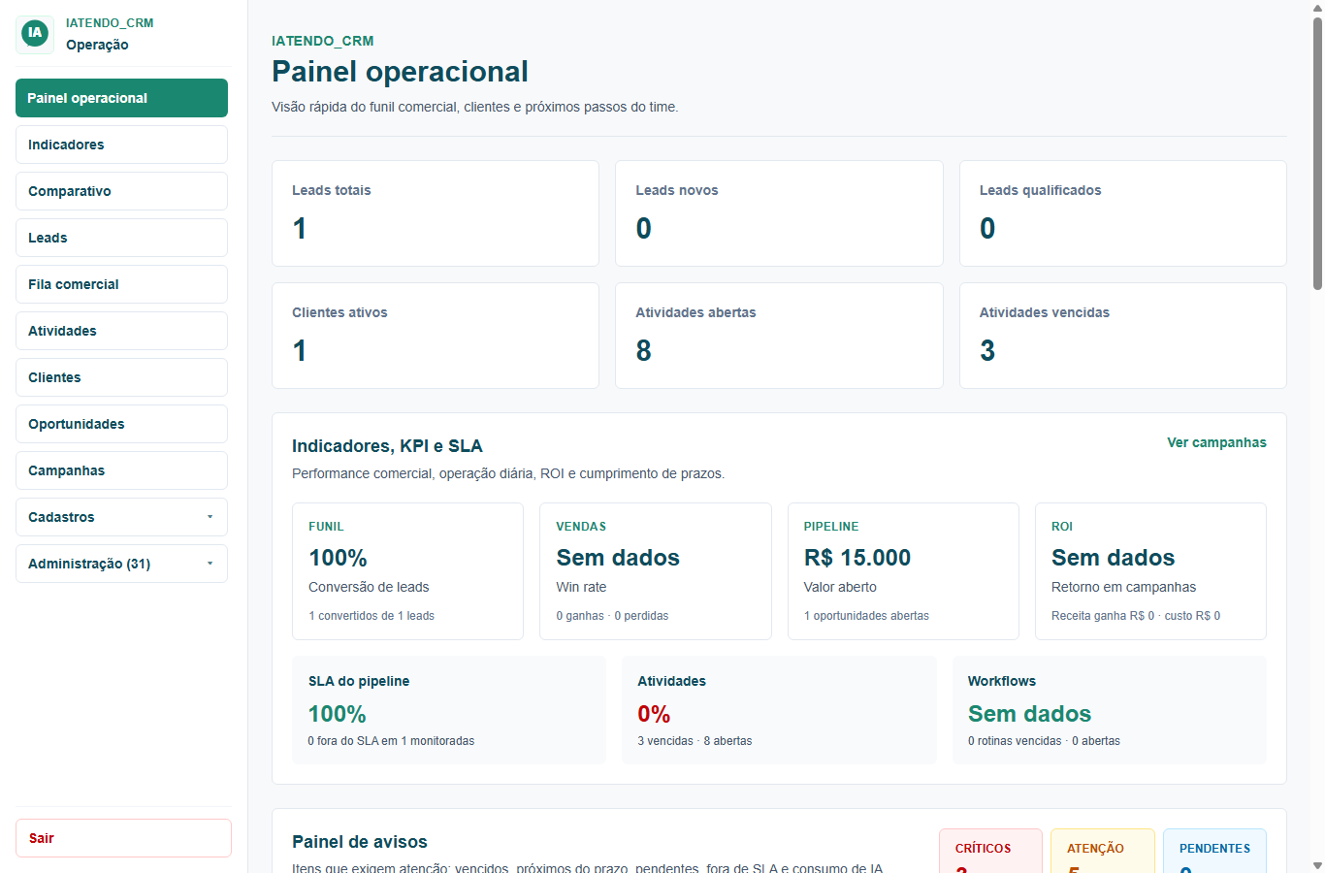Viewport: 1325px width, 873px height.
Task: Navigate to Atividades
Action: 121,331
